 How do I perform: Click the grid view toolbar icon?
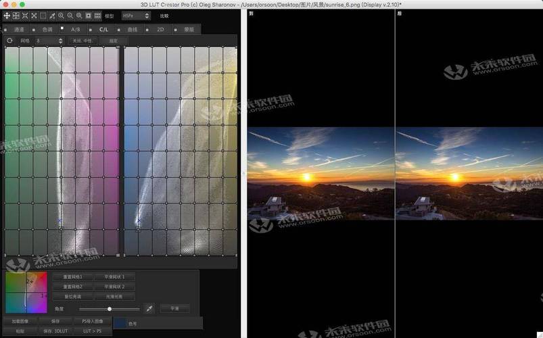click(97, 16)
